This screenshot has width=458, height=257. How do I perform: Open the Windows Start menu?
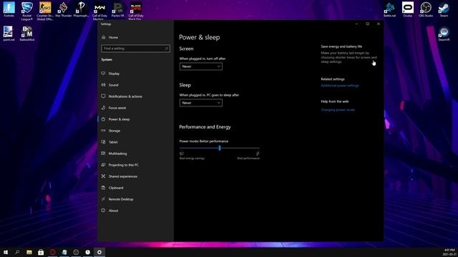point(6,252)
